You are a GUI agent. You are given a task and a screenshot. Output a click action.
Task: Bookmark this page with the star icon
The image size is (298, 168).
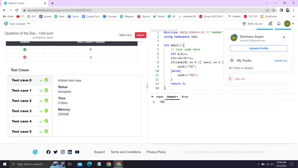(x=273, y=10)
